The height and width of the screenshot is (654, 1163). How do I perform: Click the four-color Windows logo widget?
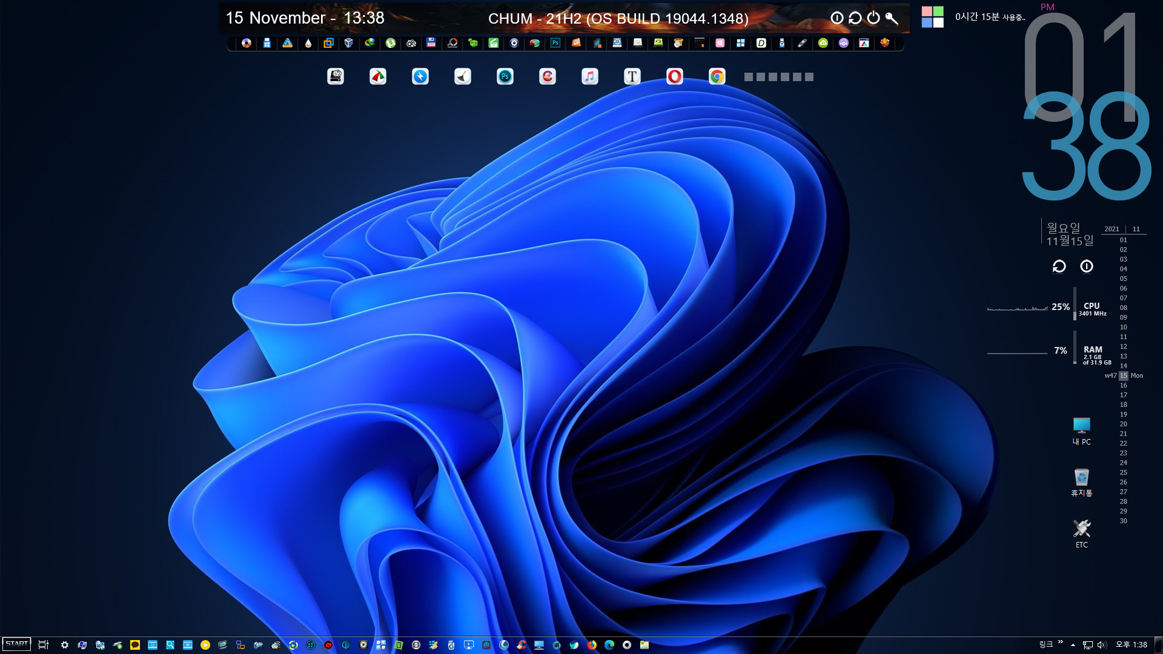click(933, 17)
